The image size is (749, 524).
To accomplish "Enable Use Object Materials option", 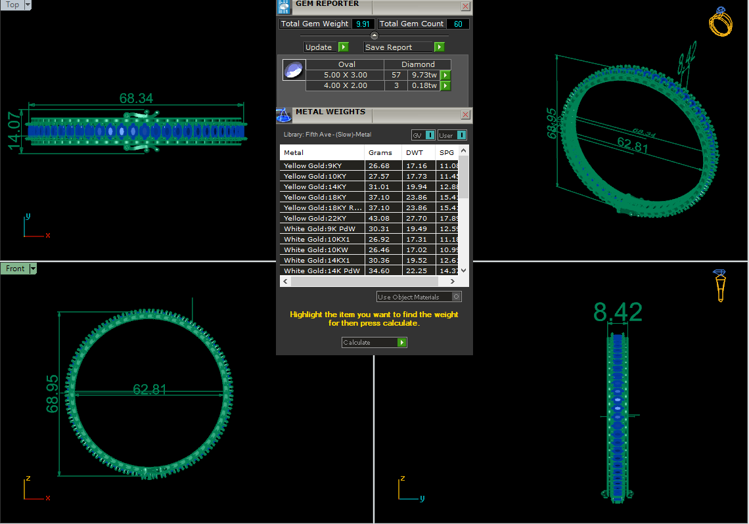I will (x=456, y=297).
